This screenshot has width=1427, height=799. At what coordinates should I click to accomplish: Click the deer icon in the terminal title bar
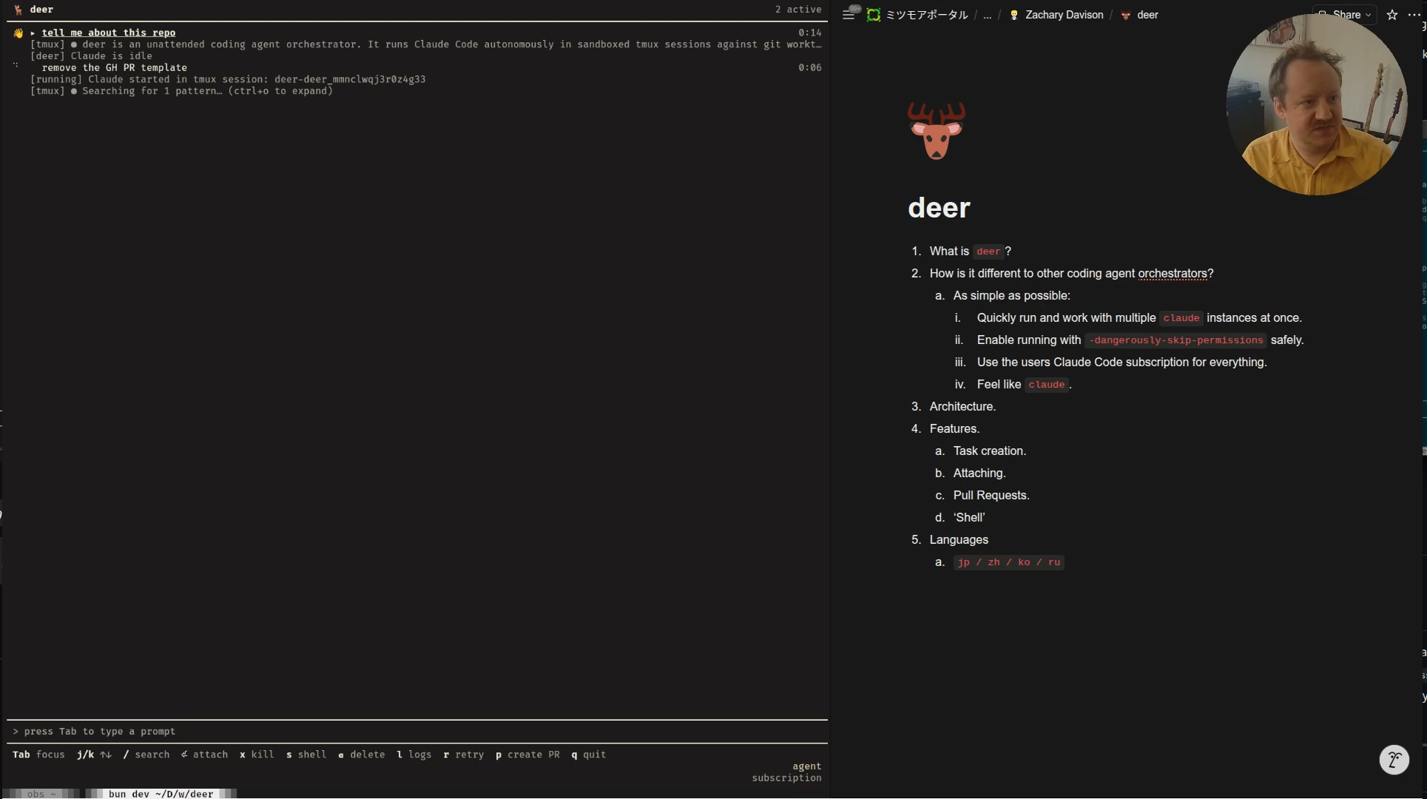(17, 10)
